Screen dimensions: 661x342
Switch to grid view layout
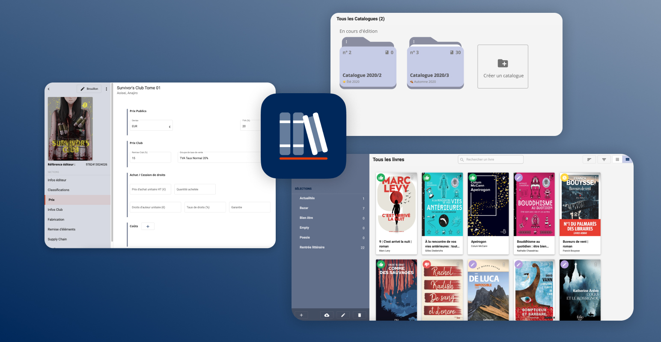[628, 159]
